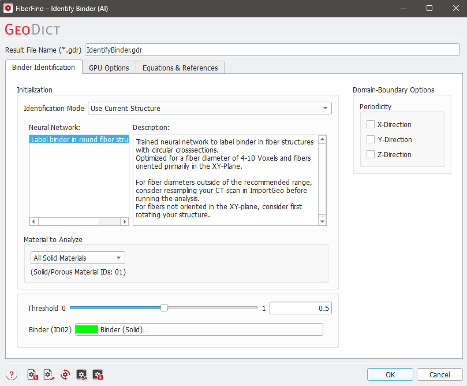The image size is (467, 386).
Task: Confirm with the OK button
Action: tap(390, 374)
